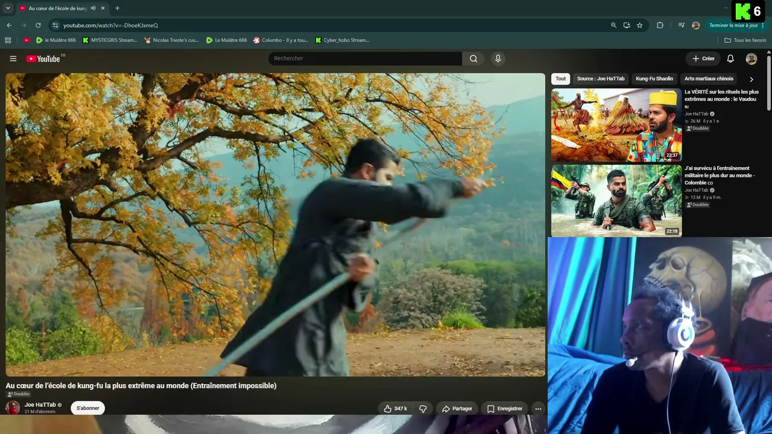Open the first le Mulâtre 666 bookmark
The height and width of the screenshot is (434, 772).
(56, 40)
